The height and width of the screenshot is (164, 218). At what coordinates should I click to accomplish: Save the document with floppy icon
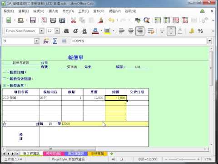[33, 20]
